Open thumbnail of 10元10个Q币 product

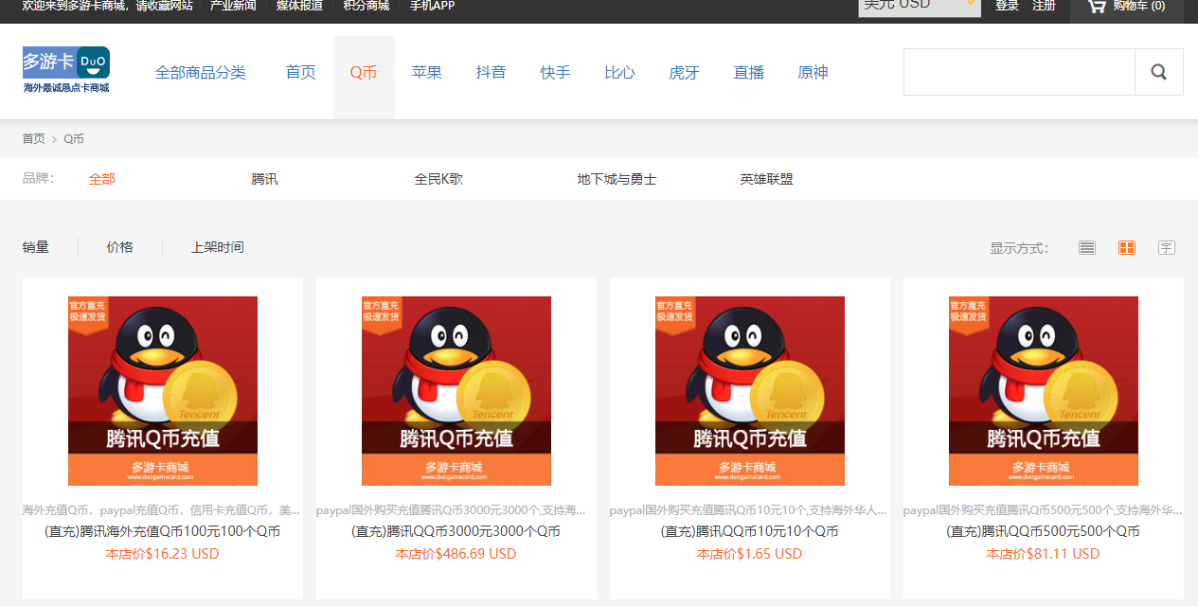tap(750, 391)
